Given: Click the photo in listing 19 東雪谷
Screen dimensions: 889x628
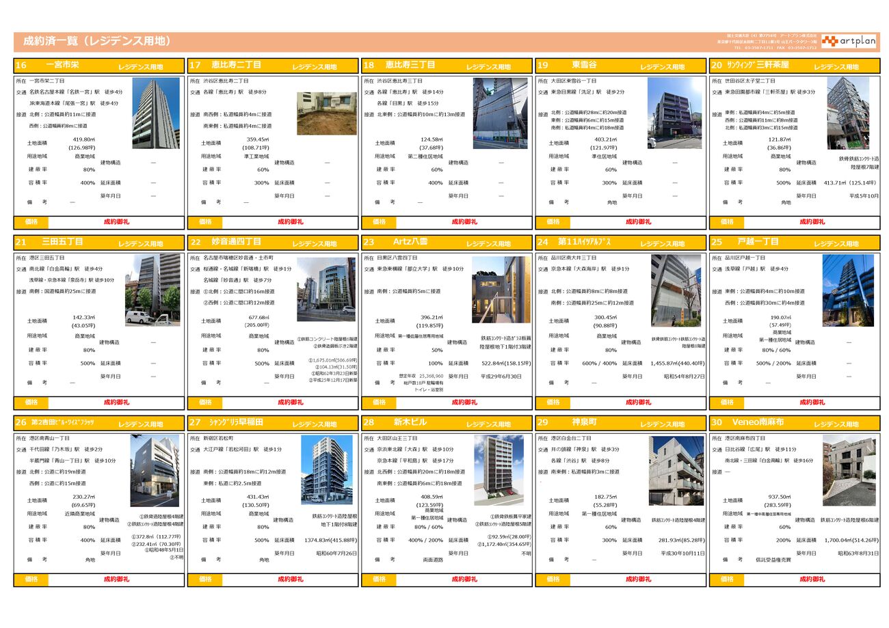Looking at the screenshot, I should pyautogui.click(x=674, y=113).
